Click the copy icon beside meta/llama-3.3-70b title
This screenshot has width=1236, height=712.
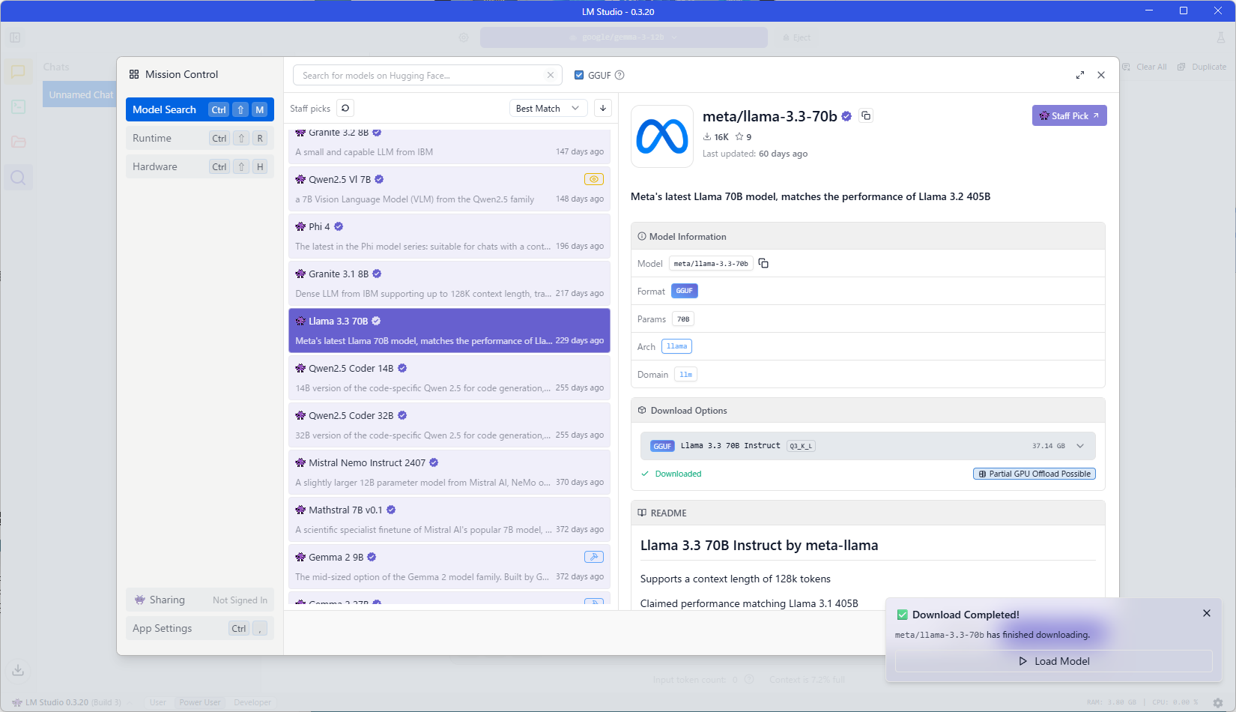[866, 115]
